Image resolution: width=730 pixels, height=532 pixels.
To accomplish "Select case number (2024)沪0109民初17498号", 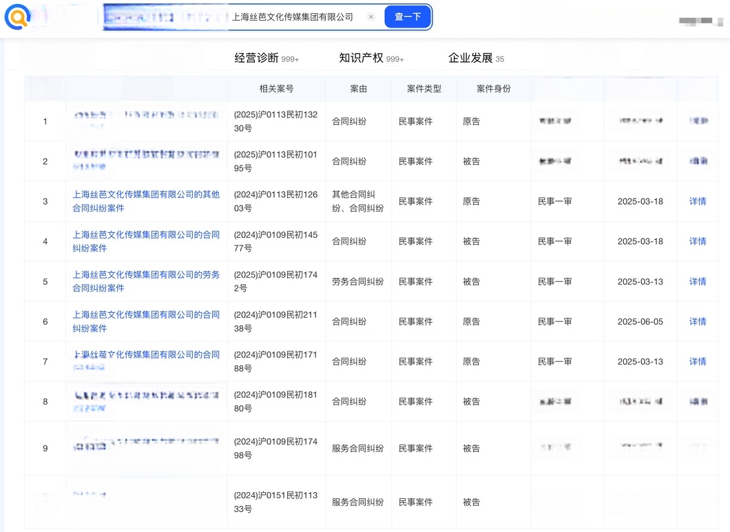I will tap(275, 448).
